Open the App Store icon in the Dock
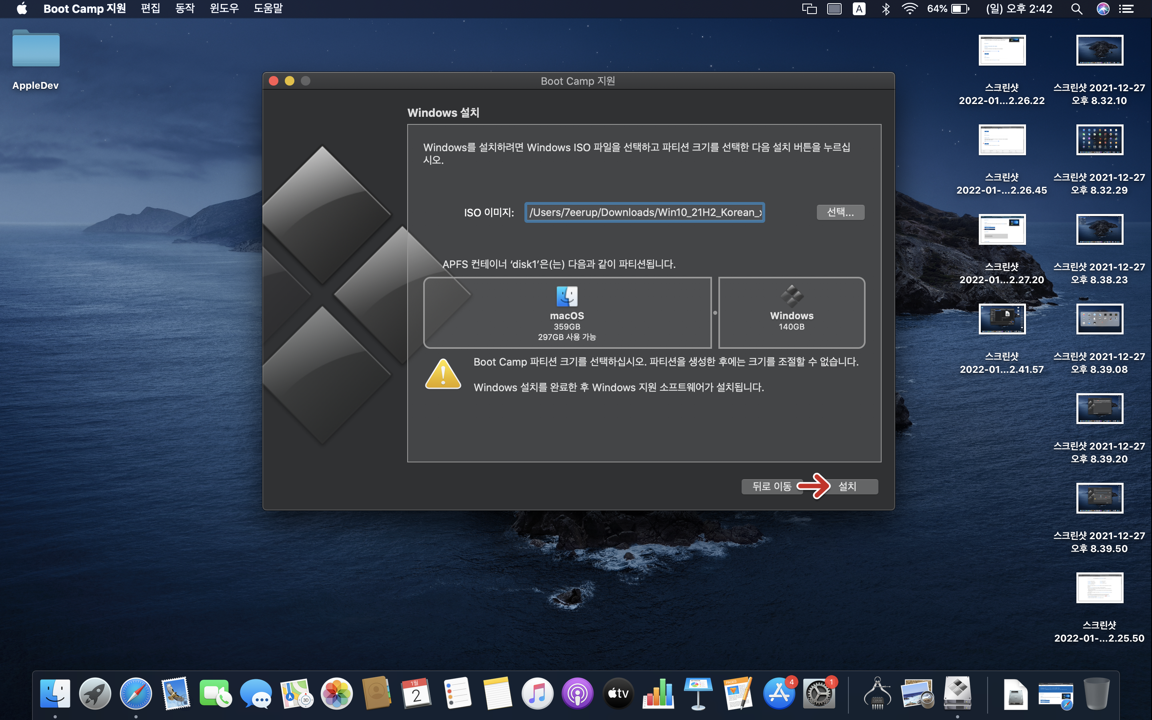Screen dimensions: 1152x720 (x=779, y=694)
